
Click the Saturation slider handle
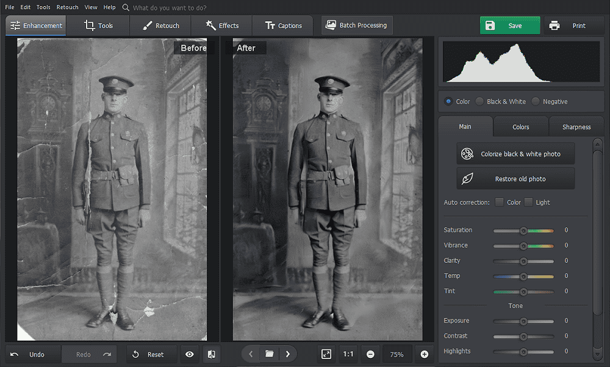coord(523,230)
